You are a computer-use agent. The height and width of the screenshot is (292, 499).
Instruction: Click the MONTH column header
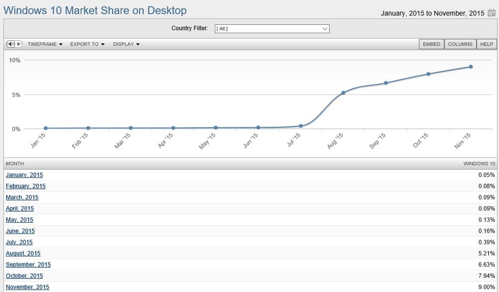15,164
